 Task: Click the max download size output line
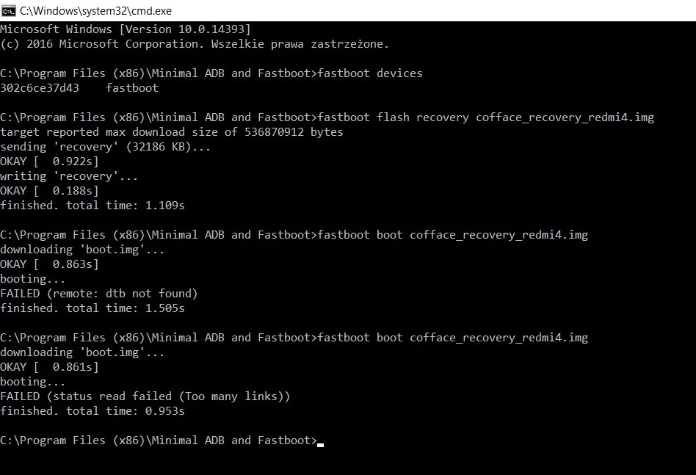coord(172,132)
